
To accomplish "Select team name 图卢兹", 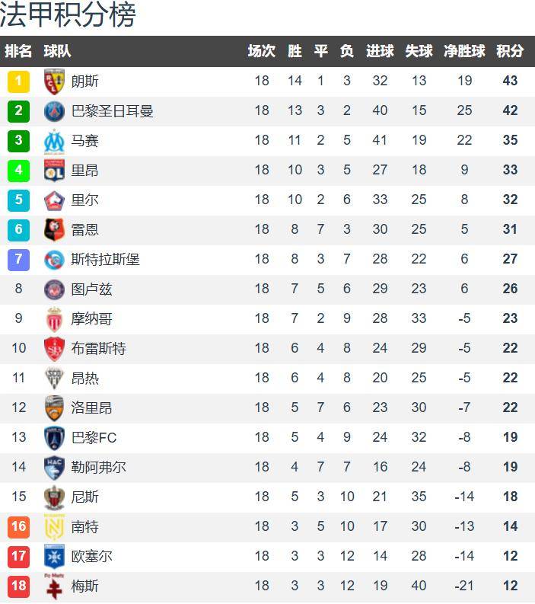I will click(x=91, y=289).
